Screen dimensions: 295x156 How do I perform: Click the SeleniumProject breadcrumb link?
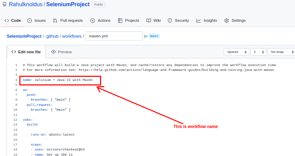pos(24,36)
